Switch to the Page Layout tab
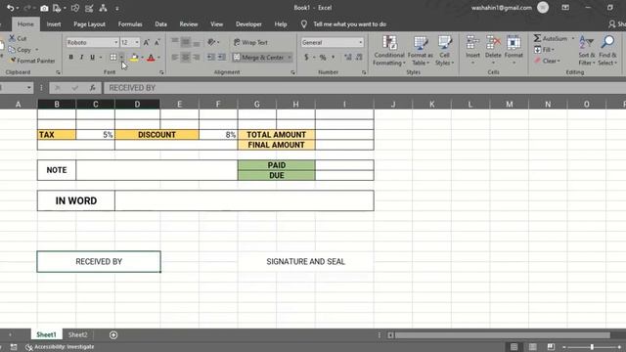626x352 pixels. 89,24
